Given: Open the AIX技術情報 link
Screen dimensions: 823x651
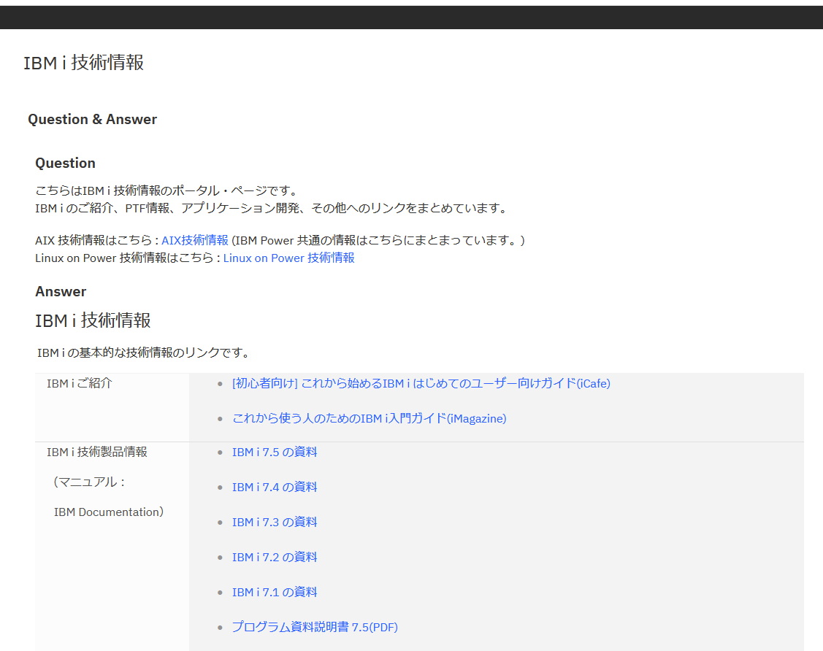Looking at the screenshot, I should pos(195,240).
